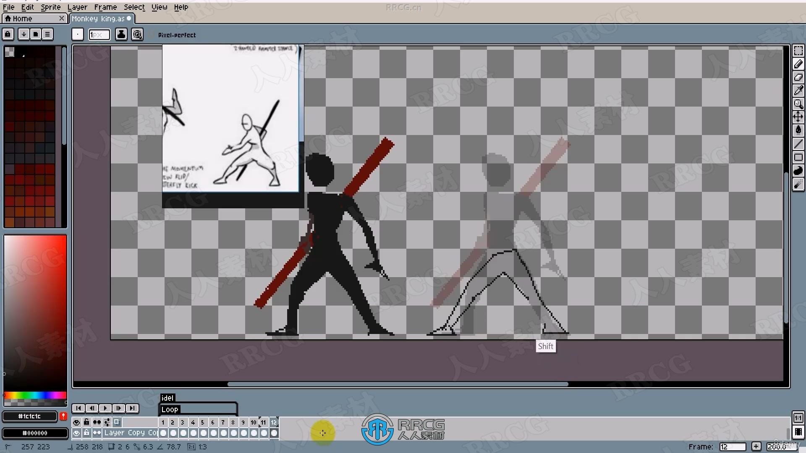Open the palette presets button
Screen dimensions: 806x453
pyautogui.click(x=36, y=34)
